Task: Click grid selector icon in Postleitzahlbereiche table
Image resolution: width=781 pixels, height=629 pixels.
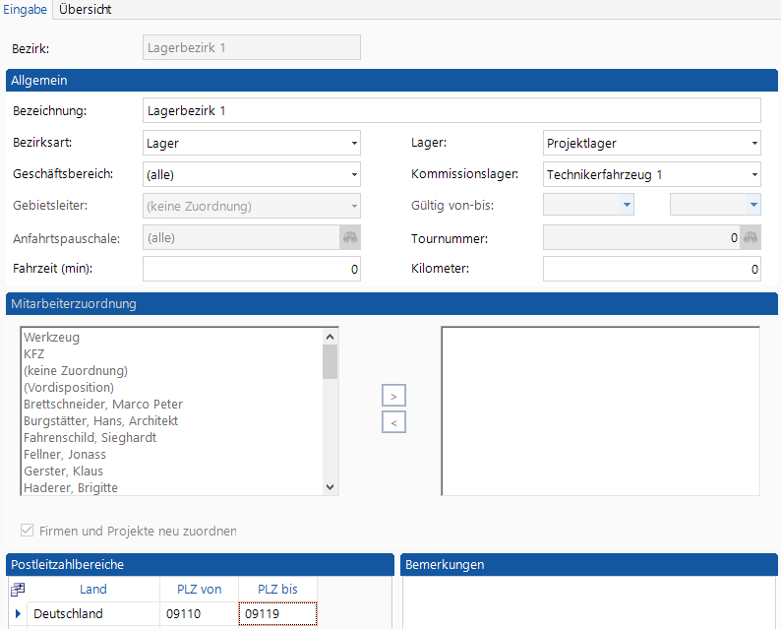Action: pos(17,590)
